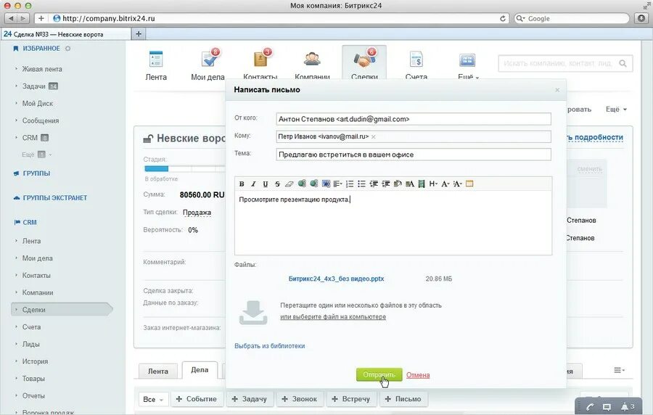Click the Отправить send button
This screenshot has width=653, height=415.
[379, 374]
